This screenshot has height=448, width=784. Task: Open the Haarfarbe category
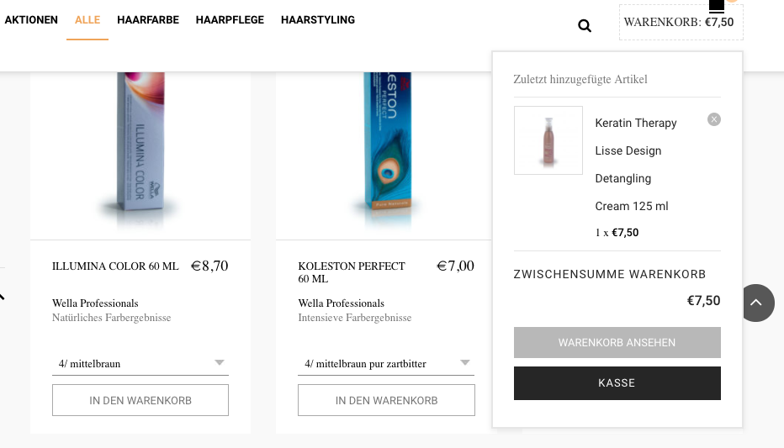click(148, 20)
